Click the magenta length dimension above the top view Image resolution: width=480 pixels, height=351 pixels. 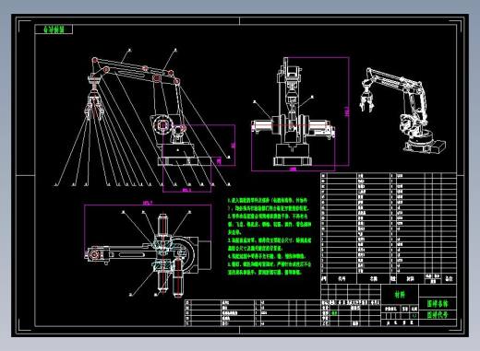(148, 204)
